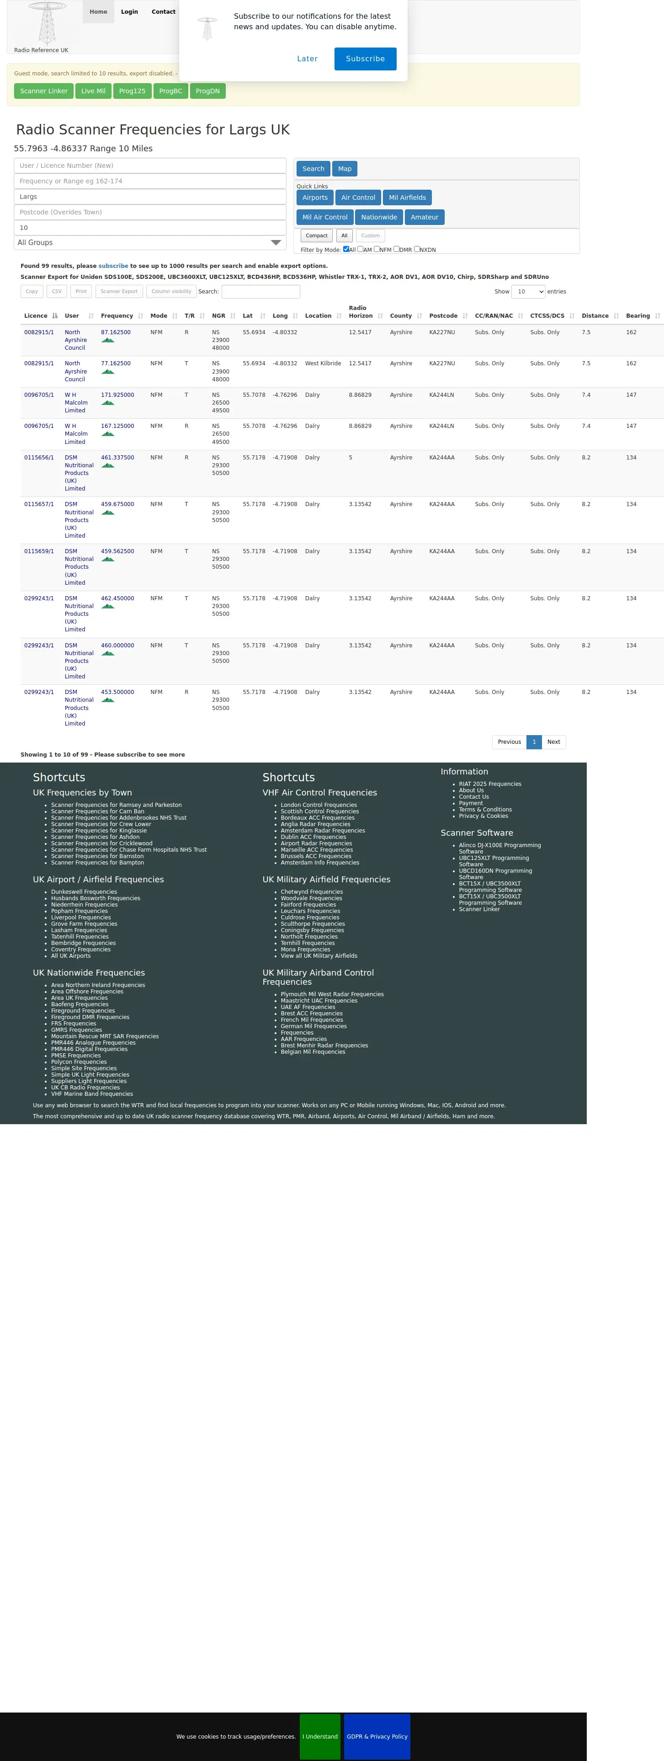Click the terrain icon under frequency 460.000000

pos(107,654)
